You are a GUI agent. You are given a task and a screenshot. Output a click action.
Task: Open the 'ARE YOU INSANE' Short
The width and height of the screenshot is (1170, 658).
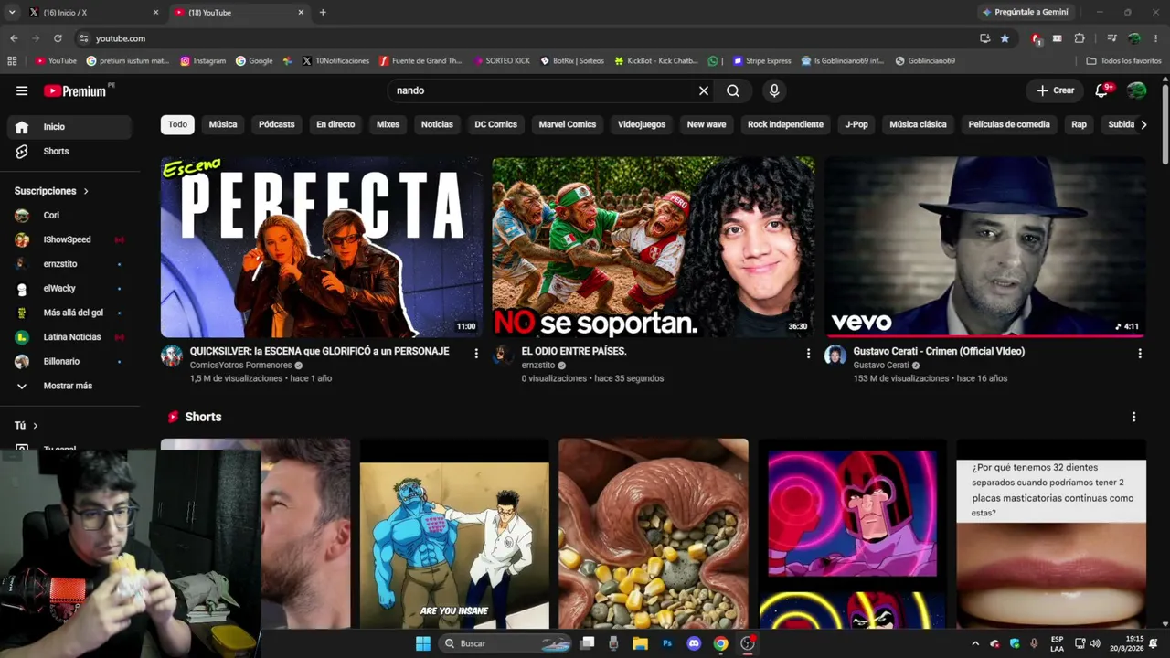454,534
